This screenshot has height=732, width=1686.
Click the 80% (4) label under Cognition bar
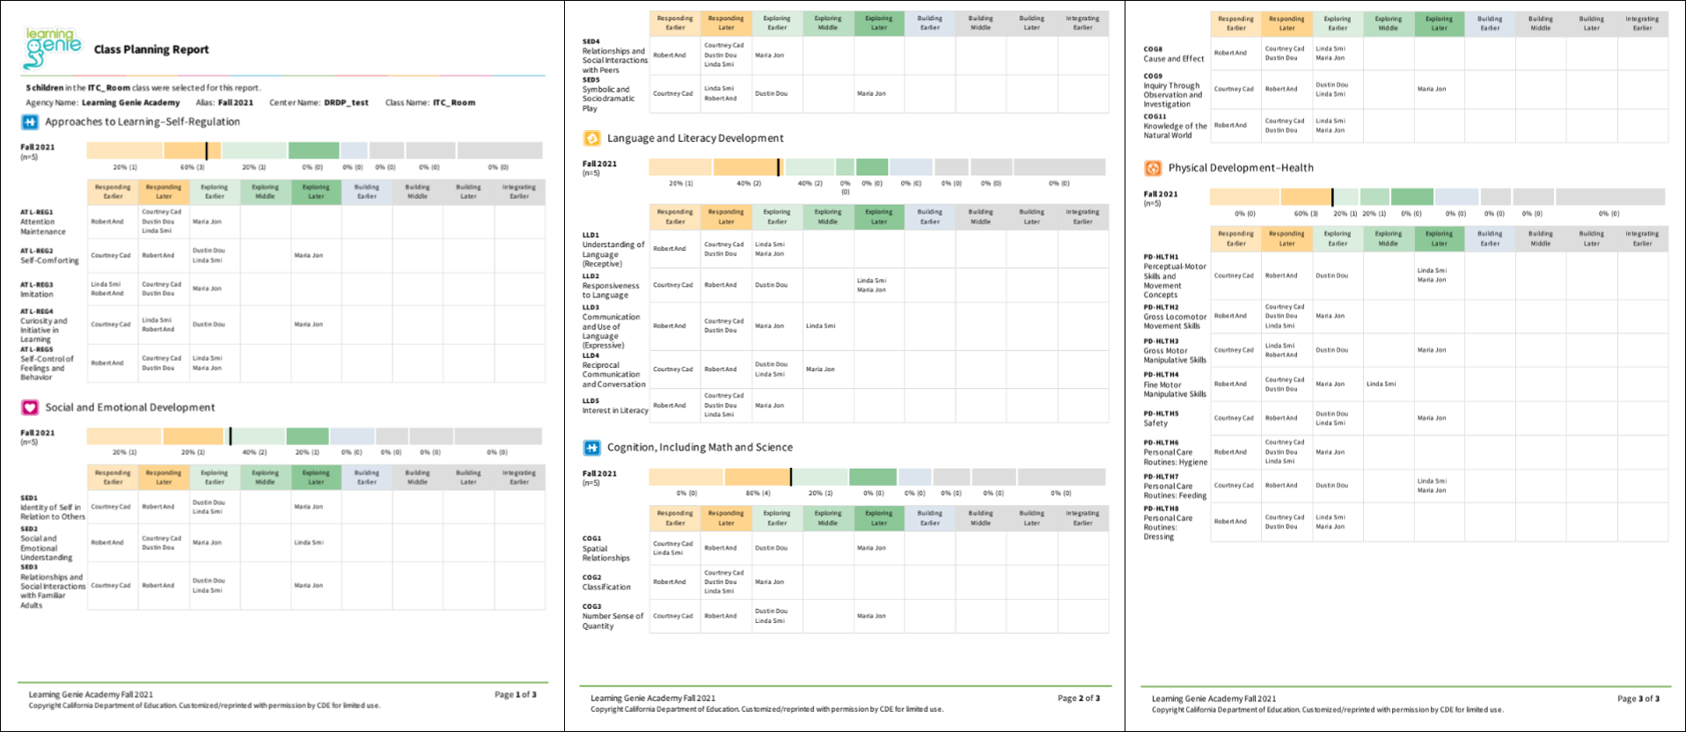pos(758,494)
